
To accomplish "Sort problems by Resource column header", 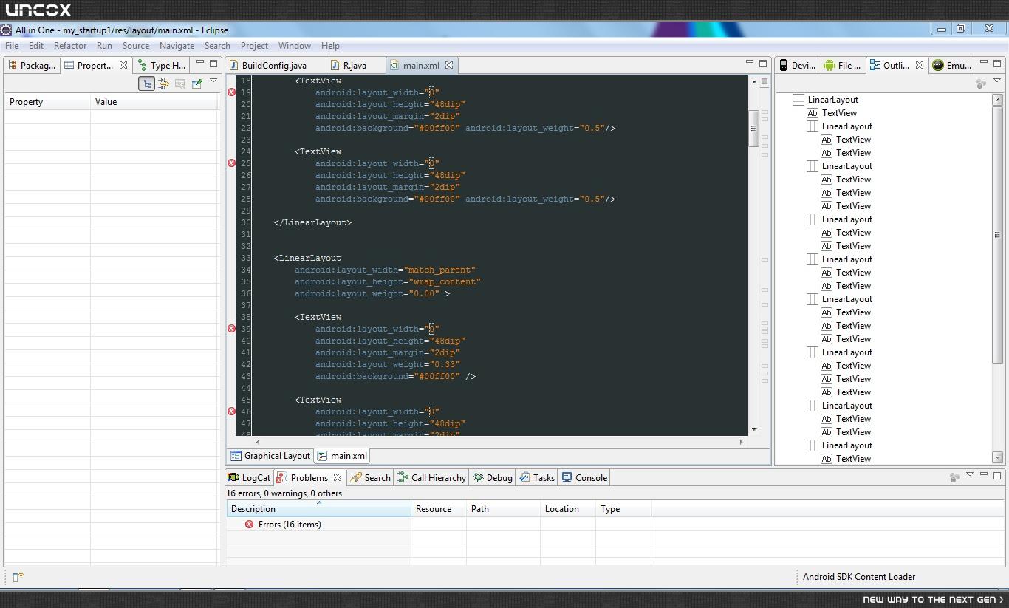I will tap(439, 509).
